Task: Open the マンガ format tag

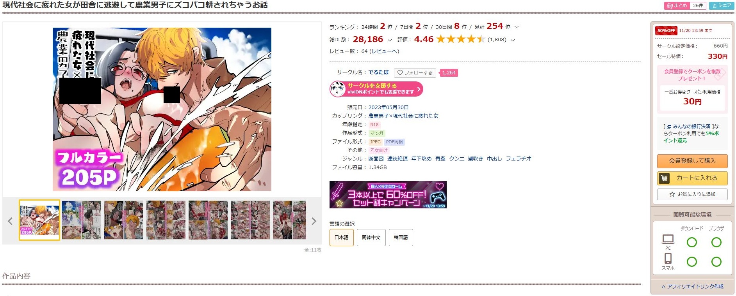Action: pos(376,133)
